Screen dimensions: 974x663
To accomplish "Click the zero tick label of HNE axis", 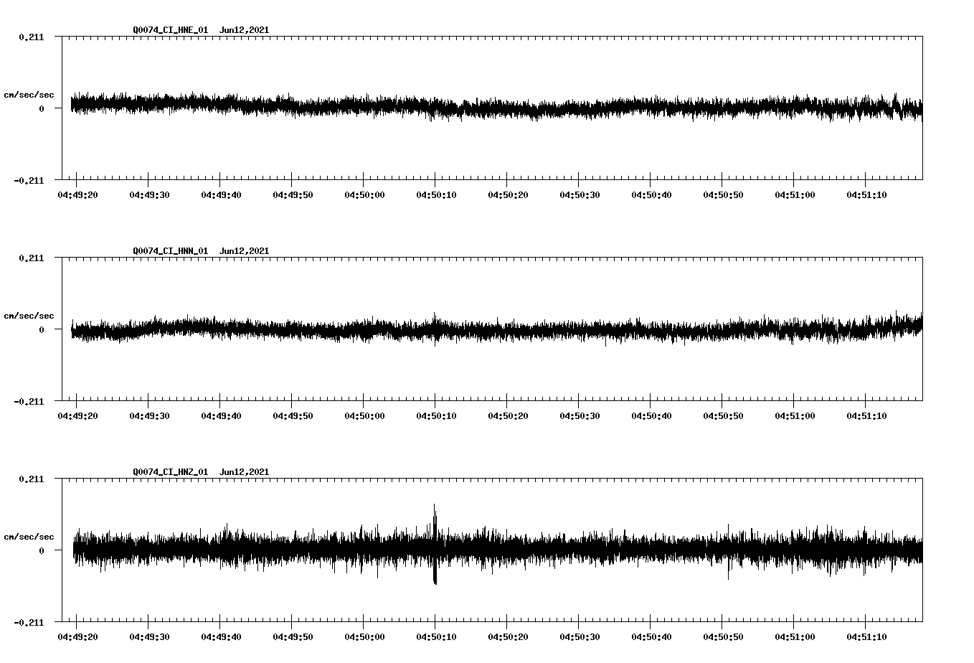I will coord(42,108).
